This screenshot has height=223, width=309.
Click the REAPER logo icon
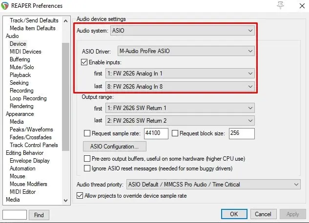point(5,6)
